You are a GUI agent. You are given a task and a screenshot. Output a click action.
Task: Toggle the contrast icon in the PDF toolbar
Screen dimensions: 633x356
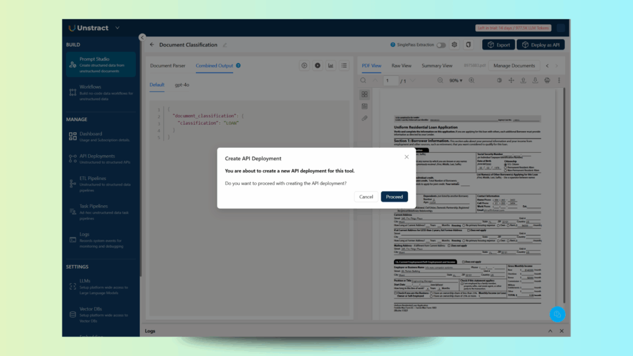point(499,80)
